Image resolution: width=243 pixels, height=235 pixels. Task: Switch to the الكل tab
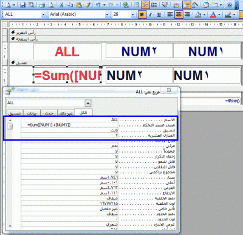pyautogui.click(x=83, y=113)
